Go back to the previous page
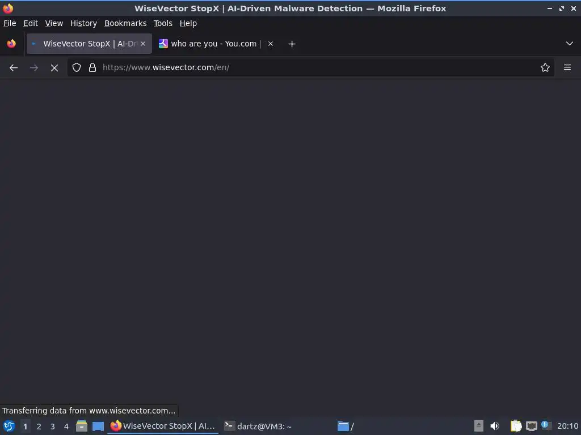Image resolution: width=581 pixels, height=435 pixels. (14, 68)
